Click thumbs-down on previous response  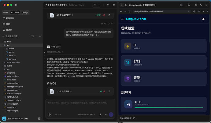point(105,24)
